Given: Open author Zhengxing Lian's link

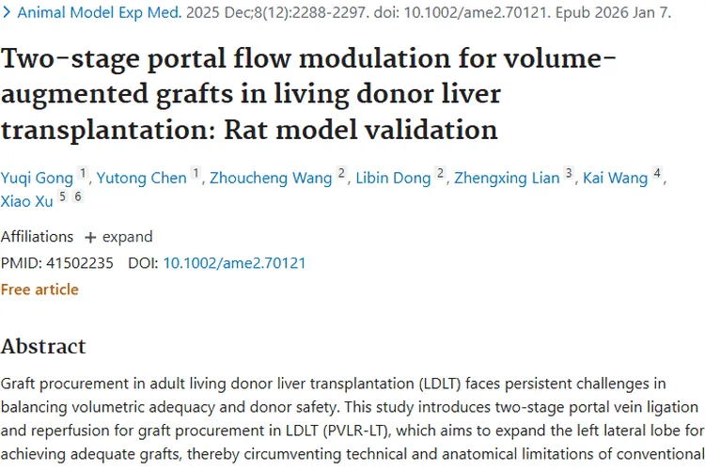Looking at the screenshot, I should point(507,178).
